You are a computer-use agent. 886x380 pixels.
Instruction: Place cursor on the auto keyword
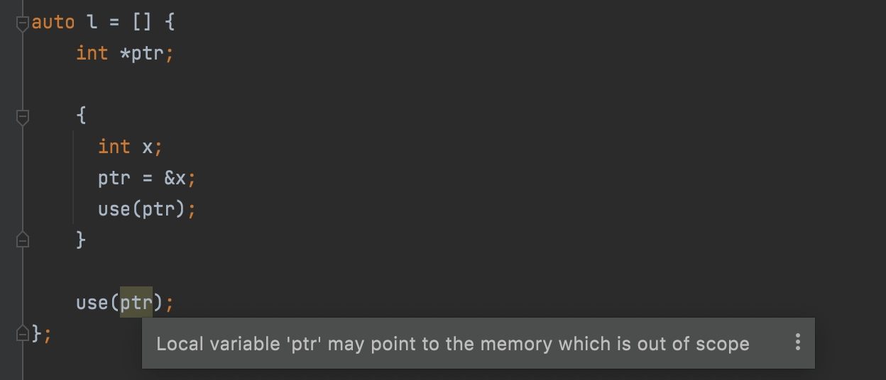click(53, 22)
